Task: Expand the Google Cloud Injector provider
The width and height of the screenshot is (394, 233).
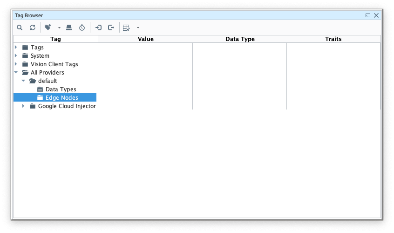Action: click(x=23, y=106)
